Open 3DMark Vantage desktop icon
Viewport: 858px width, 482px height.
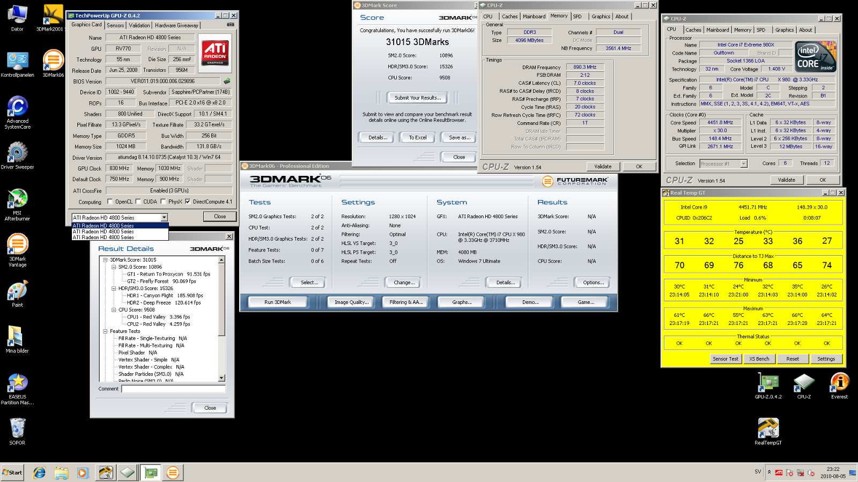pyautogui.click(x=17, y=250)
